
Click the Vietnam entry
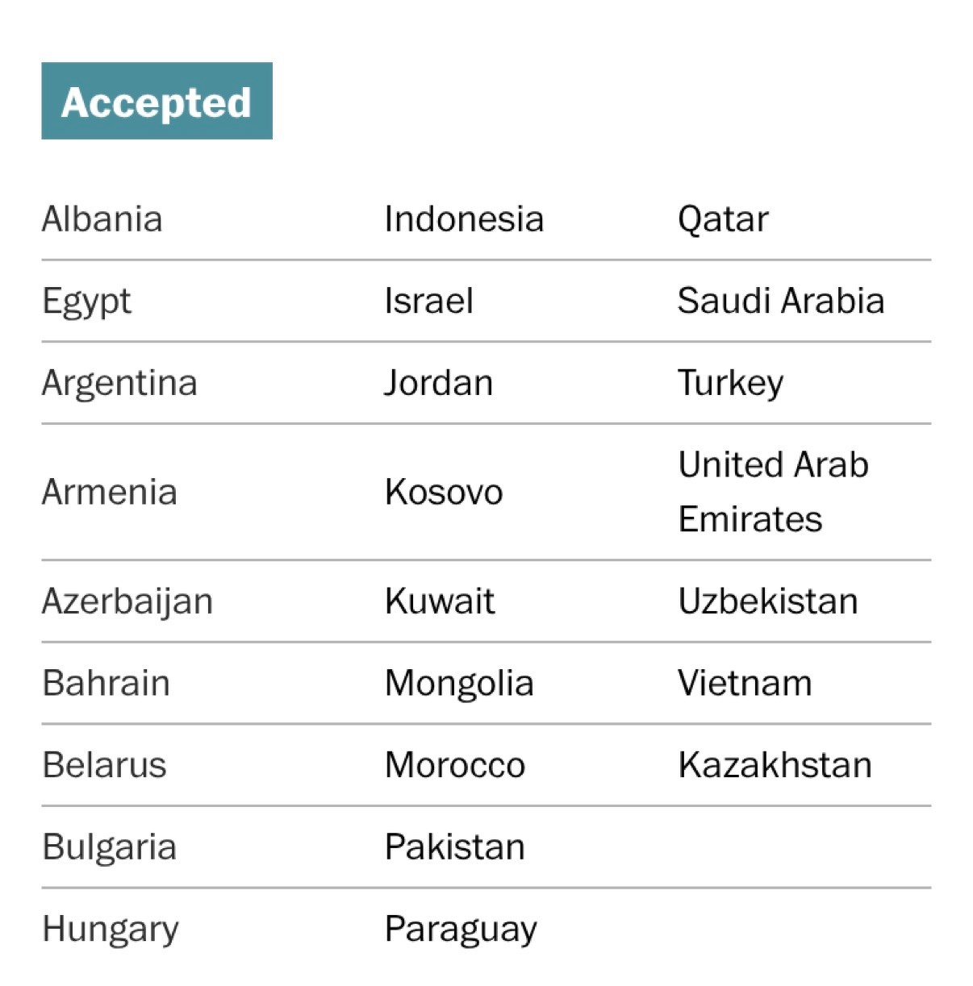745,684
